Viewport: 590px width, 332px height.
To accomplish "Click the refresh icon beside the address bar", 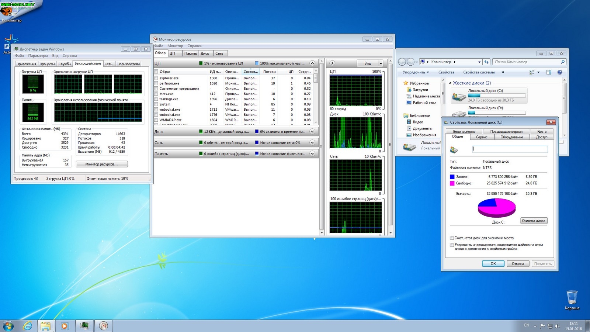I will 486,62.
